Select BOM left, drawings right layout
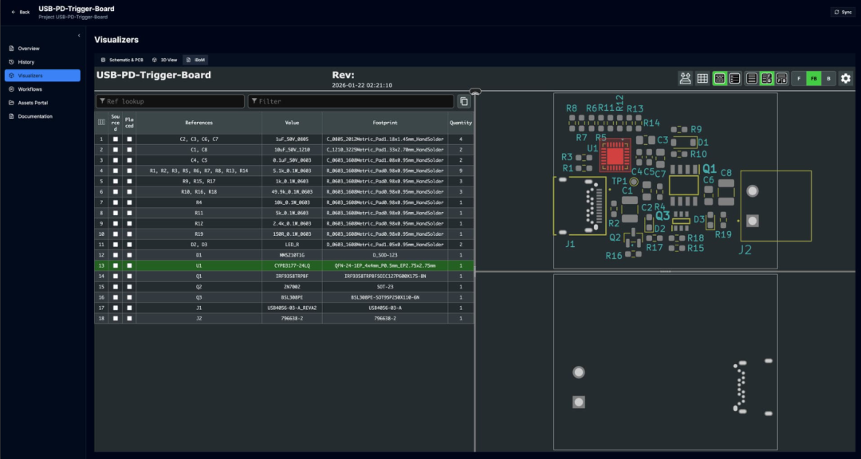 (x=767, y=79)
